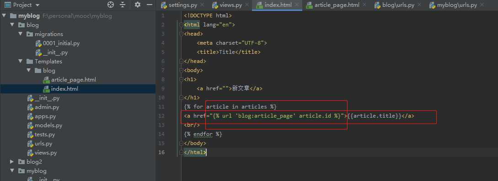Viewport: 498px width, 181px height.
Task: Collapse the blog folder under Templates
Action: [x=29, y=71]
